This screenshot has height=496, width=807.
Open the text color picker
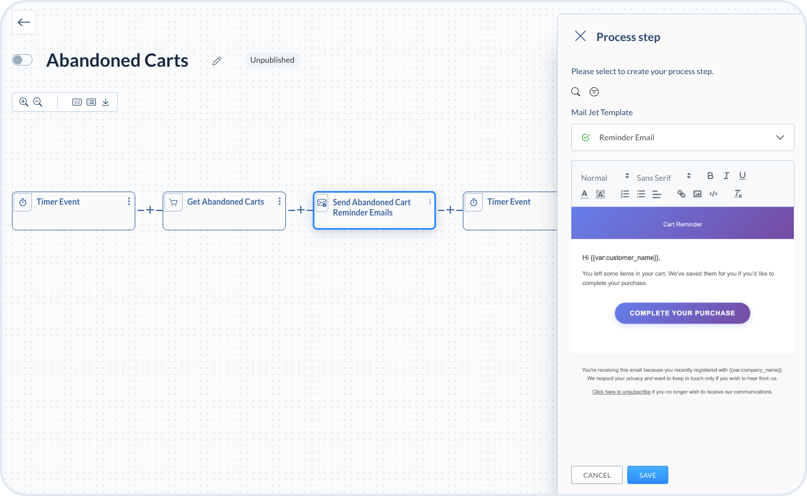click(x=584, y=194)
